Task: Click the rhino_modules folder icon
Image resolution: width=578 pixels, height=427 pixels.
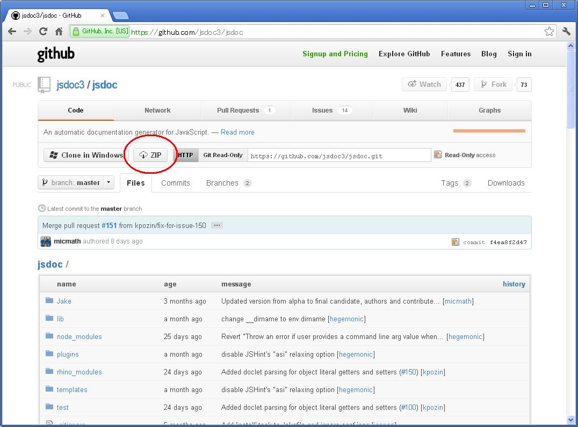Action: 49,371
